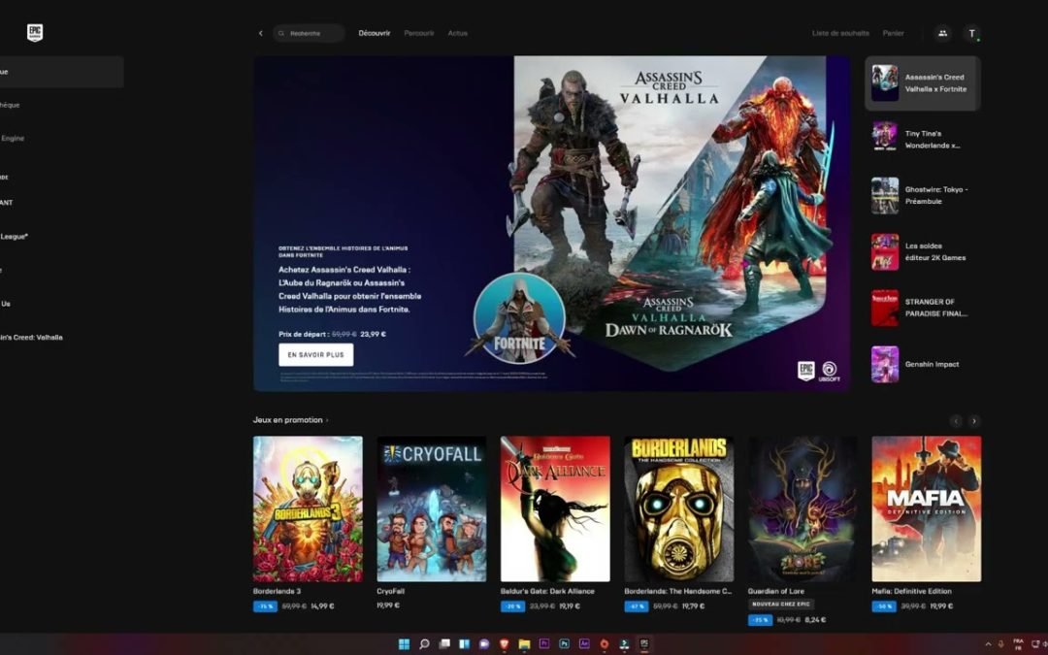Viewport: 1048px width, 655px height.
Task: Switch to the Découvrir tab
Action: coord(375,33)
